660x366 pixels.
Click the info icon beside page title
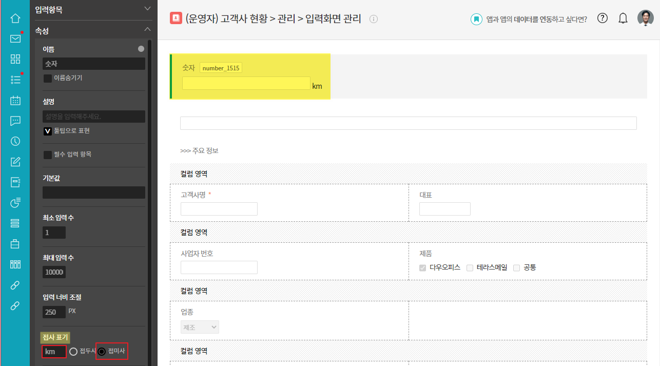[374, 19]
